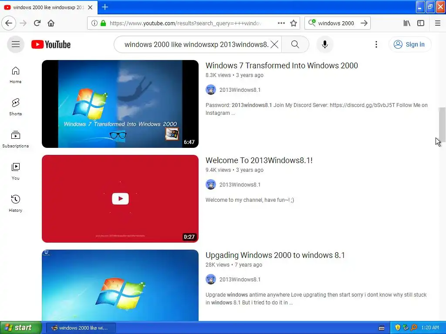The image size is (446, 334).
Task: Click the on-screen keyboard tray icon
Action: (382, 328)
